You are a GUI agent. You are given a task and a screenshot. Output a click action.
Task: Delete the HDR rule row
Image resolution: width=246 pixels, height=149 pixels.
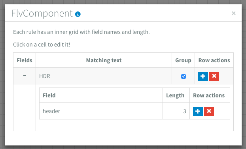pyautogui.click(x=214, y=76)
